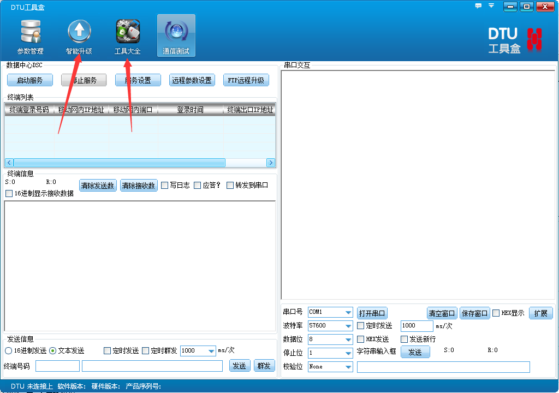
Task: Click the FTP远程升级 button
Action: pos(246,80)
